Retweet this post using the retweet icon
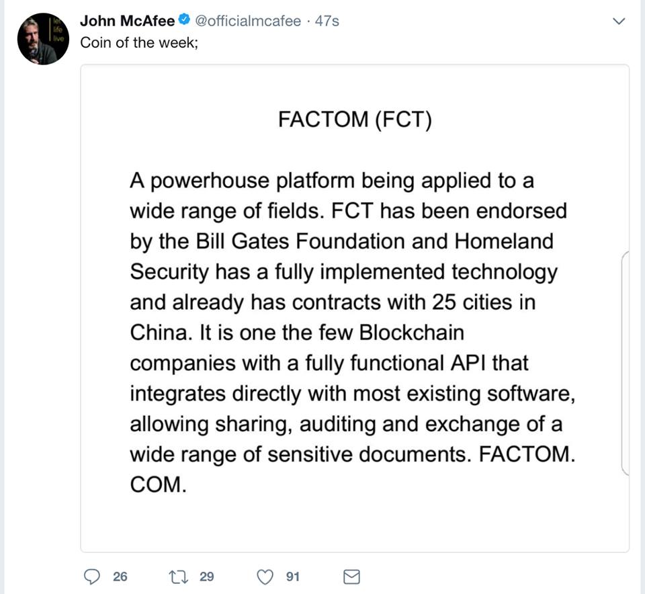 click(x=181, y=577)
